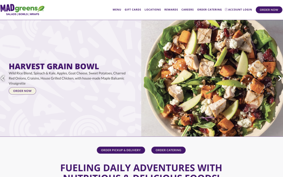283x177 pixels.
Task: Open the Menu navigation item
Action: click(x=117, y=10)
